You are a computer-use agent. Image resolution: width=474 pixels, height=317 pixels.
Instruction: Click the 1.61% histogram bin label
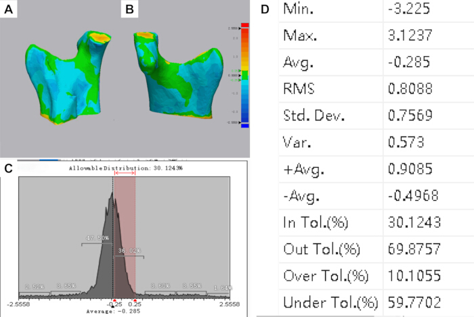pyautogui.click(x=223, y=288)
